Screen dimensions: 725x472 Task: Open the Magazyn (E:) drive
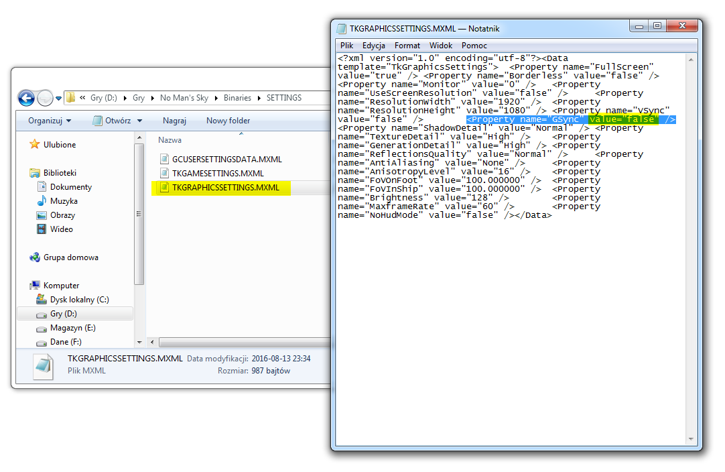72,328
